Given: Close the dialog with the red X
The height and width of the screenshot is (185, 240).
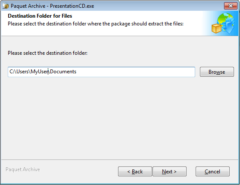Looking at the screenshot, I should (231, 6).
